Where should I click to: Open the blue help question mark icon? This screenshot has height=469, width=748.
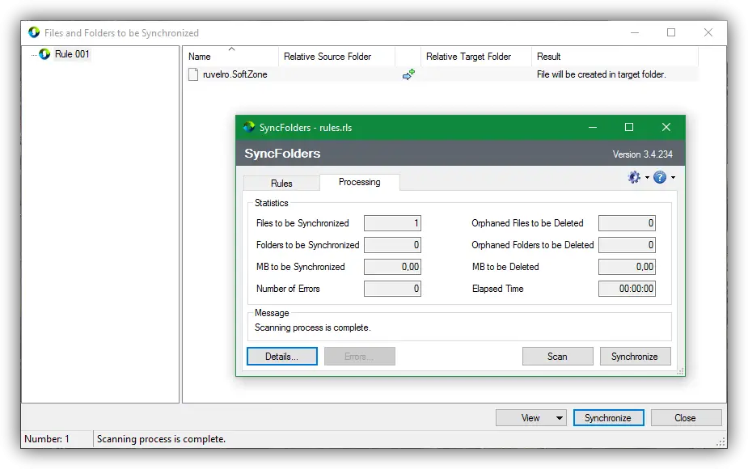pos(660,177)
